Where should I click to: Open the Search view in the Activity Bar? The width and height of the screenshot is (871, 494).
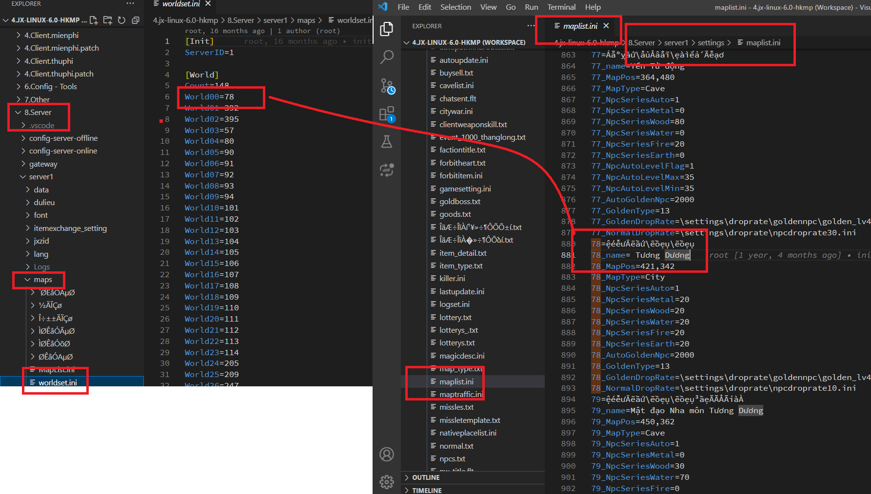pos(387,57)
